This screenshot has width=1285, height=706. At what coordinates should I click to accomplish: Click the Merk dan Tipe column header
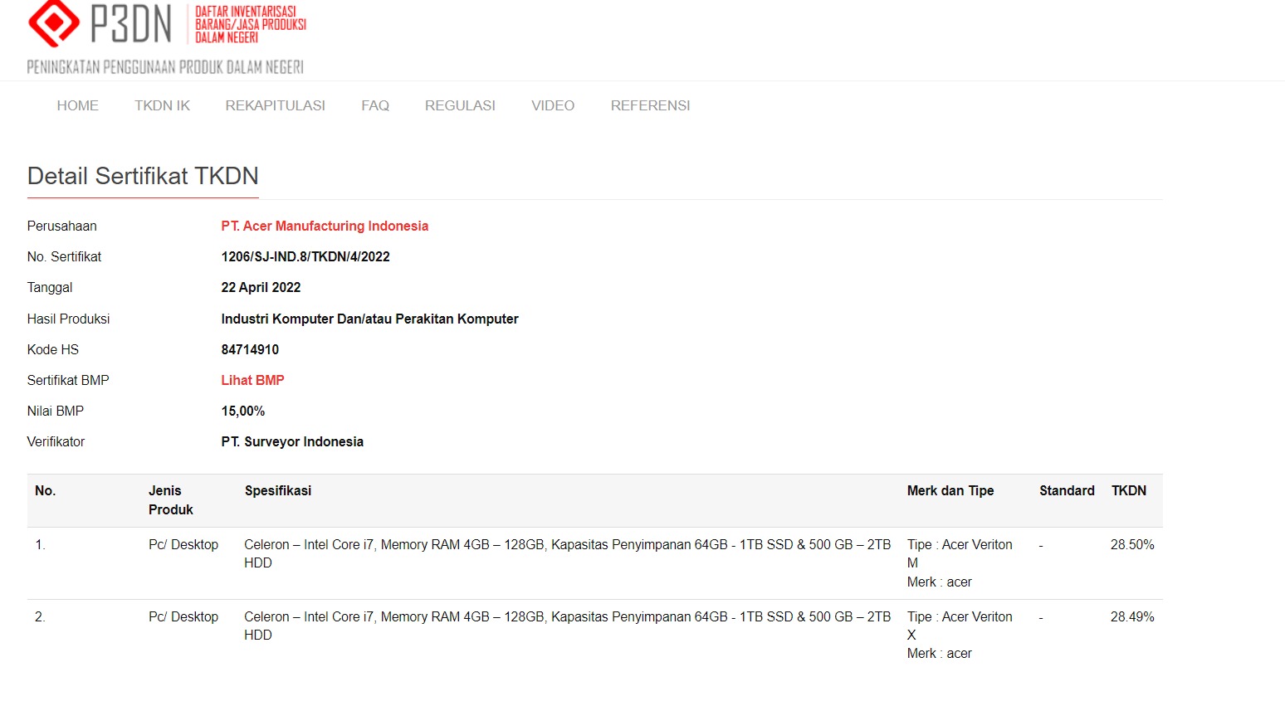coord(950,490)
